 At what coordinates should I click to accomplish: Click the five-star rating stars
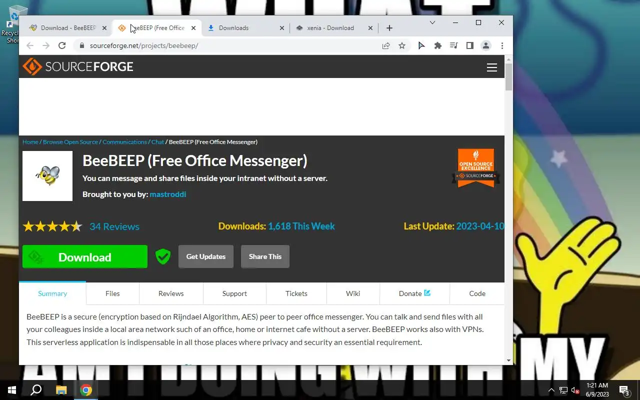(x=52, y=226)
